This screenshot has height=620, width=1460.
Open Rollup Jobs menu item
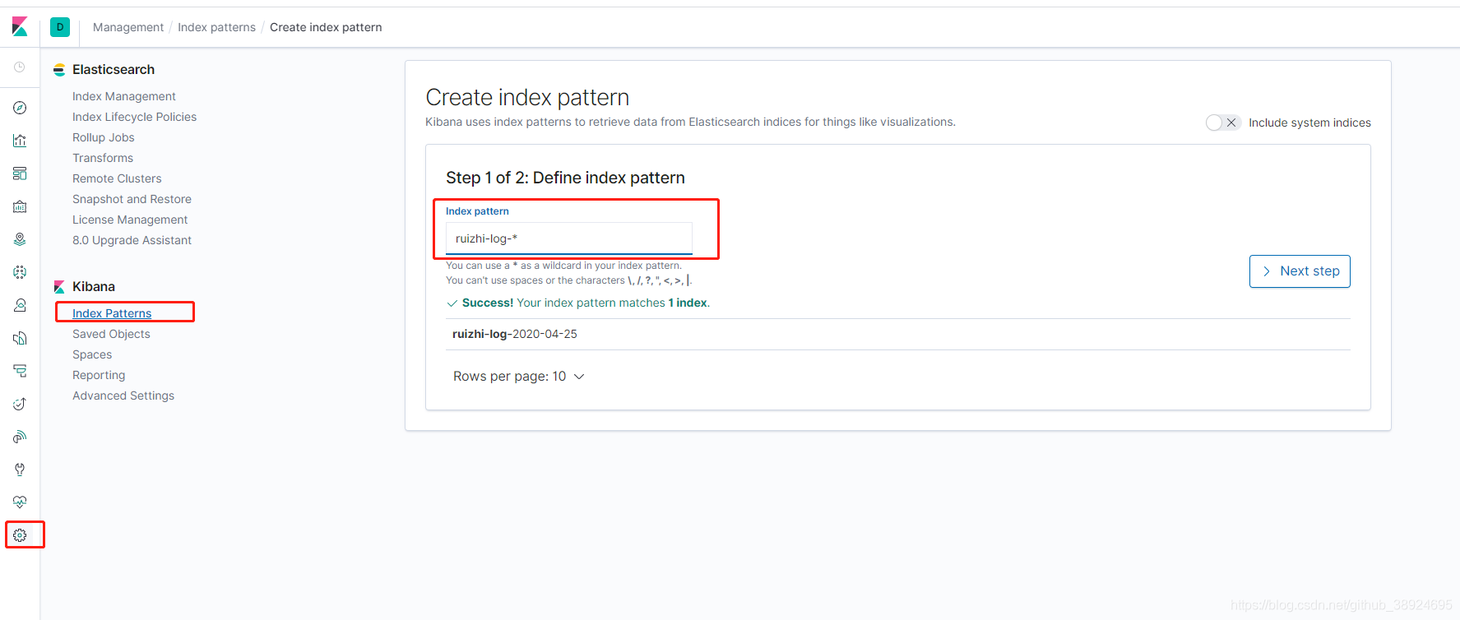[104, 137]
